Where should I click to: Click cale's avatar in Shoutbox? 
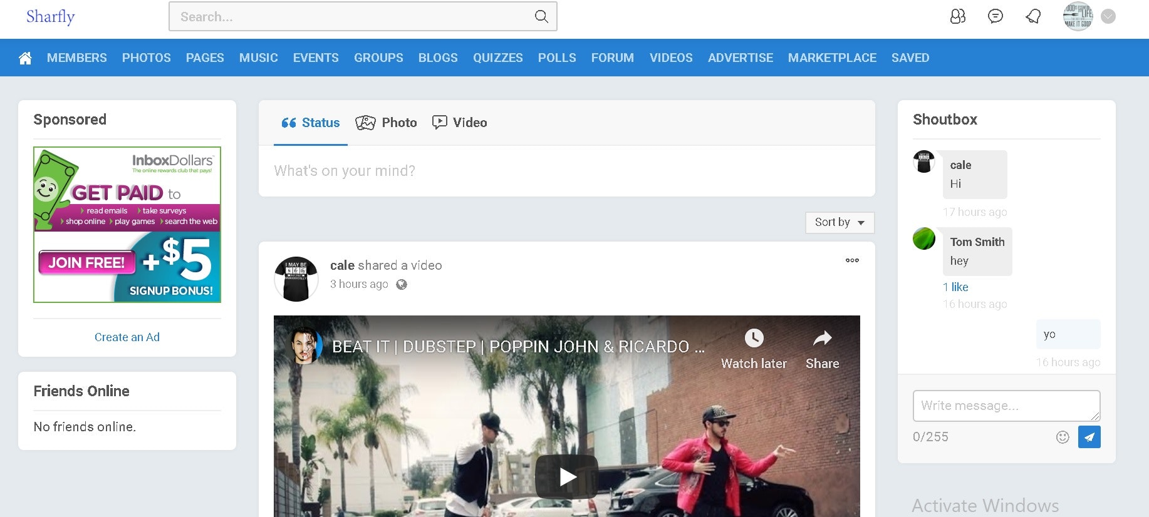pyautogui.click(x=924, y=161)
